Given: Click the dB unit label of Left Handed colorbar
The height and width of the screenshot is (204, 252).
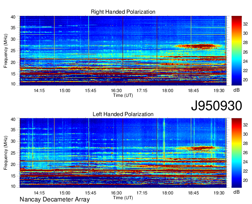Looking at the screenshot, I should tap(236, 192).
